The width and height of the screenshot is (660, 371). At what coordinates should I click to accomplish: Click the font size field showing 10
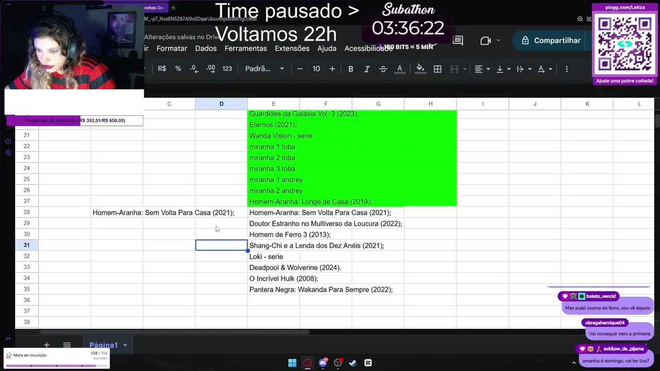316,69
